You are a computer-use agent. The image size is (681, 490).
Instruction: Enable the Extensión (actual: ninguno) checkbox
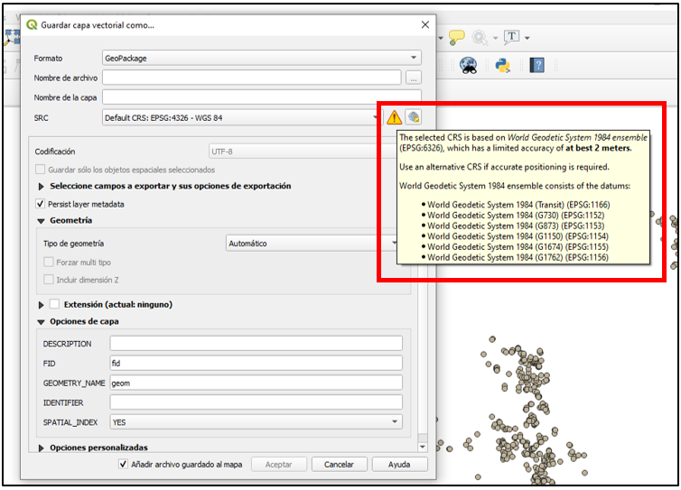54,304
